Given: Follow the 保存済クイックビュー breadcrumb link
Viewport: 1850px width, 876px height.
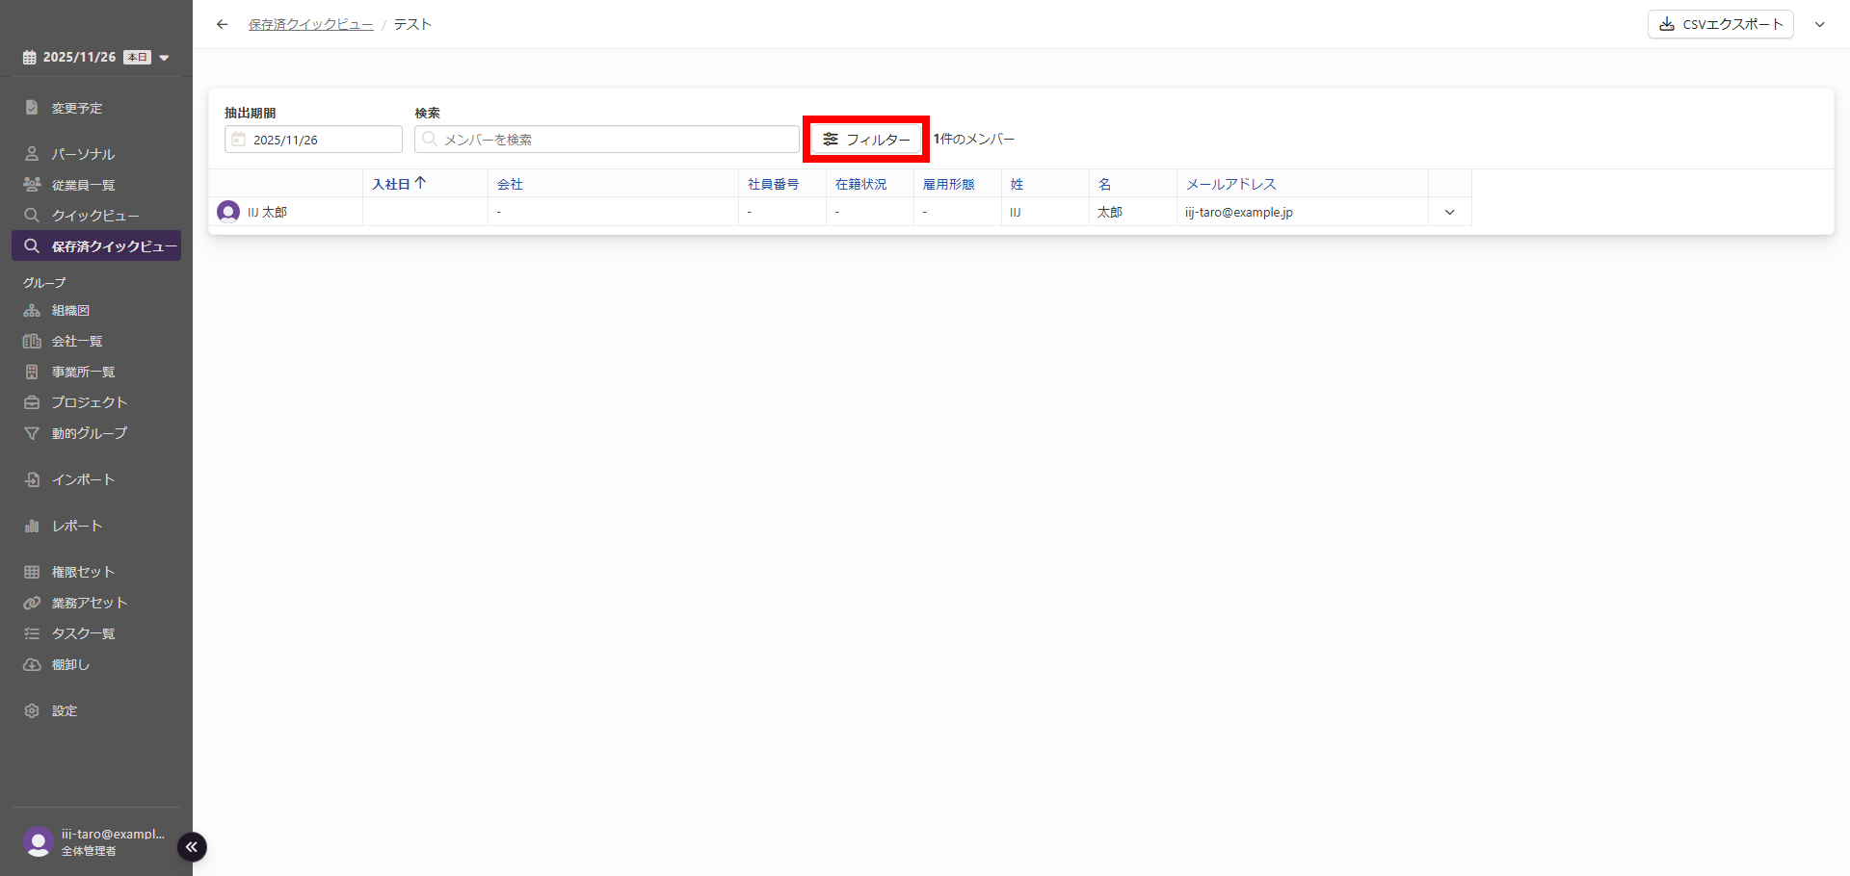Looking at the screenshot, I should pyautogui.click(x=310, y=24).
